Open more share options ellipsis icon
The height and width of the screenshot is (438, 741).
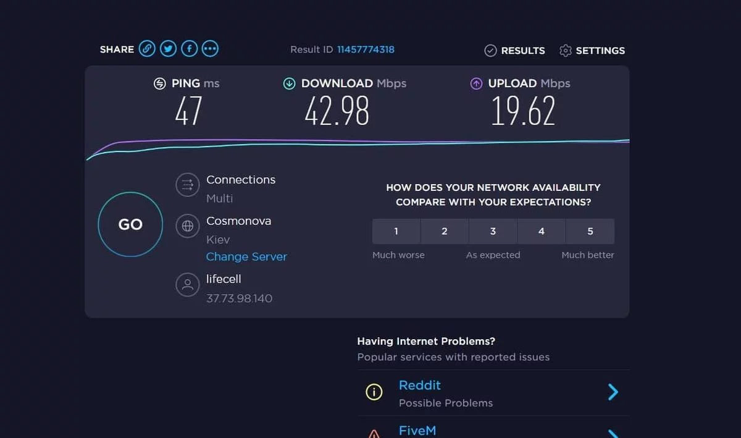210,49
